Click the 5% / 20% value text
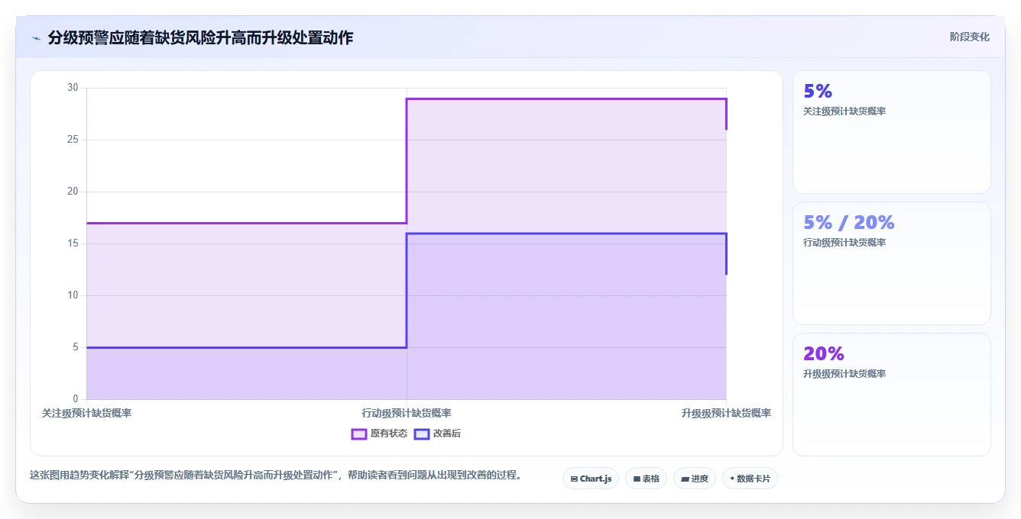 (x=848, y=222)
